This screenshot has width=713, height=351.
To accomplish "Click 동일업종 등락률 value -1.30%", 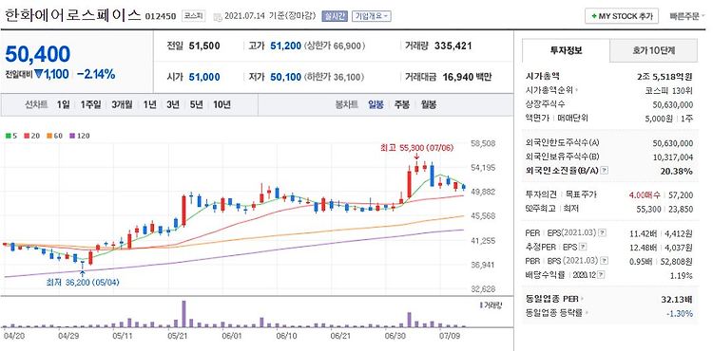I will coord(681,313).
